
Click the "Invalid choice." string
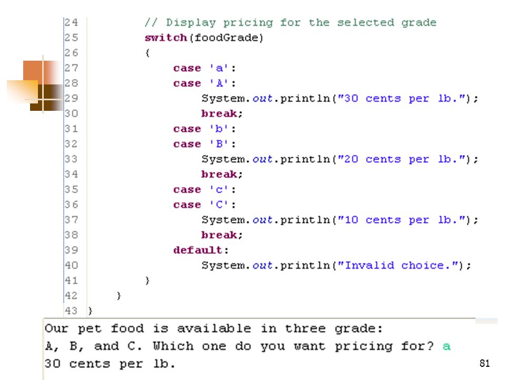(x=398, y=265)
